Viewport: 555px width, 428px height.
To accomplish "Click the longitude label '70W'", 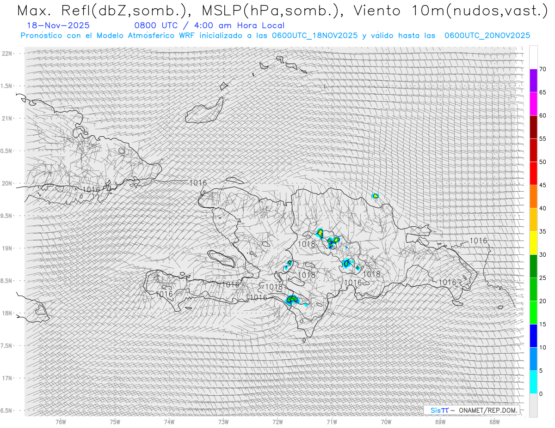I will click(386, 422).
